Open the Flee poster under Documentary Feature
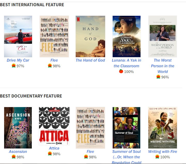Screen dimensions: 186x164 [90, 128]
